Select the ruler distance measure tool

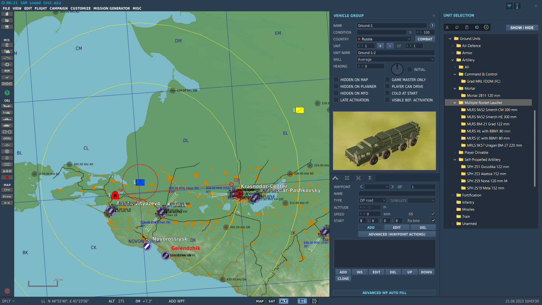7,203
